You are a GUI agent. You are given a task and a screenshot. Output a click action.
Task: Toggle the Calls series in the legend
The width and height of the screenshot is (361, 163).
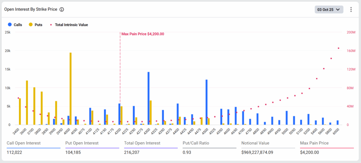pos(15,25)
